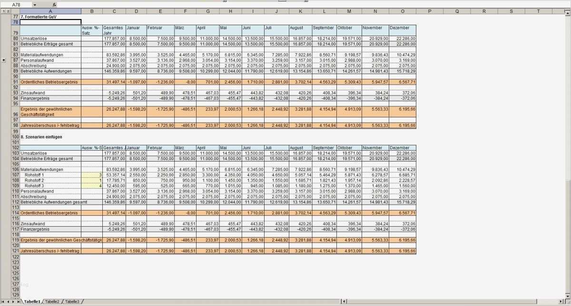Select the yellow cell beside Rohstoff 1
This screenshot has width=571, height=306.
[92, 174]
